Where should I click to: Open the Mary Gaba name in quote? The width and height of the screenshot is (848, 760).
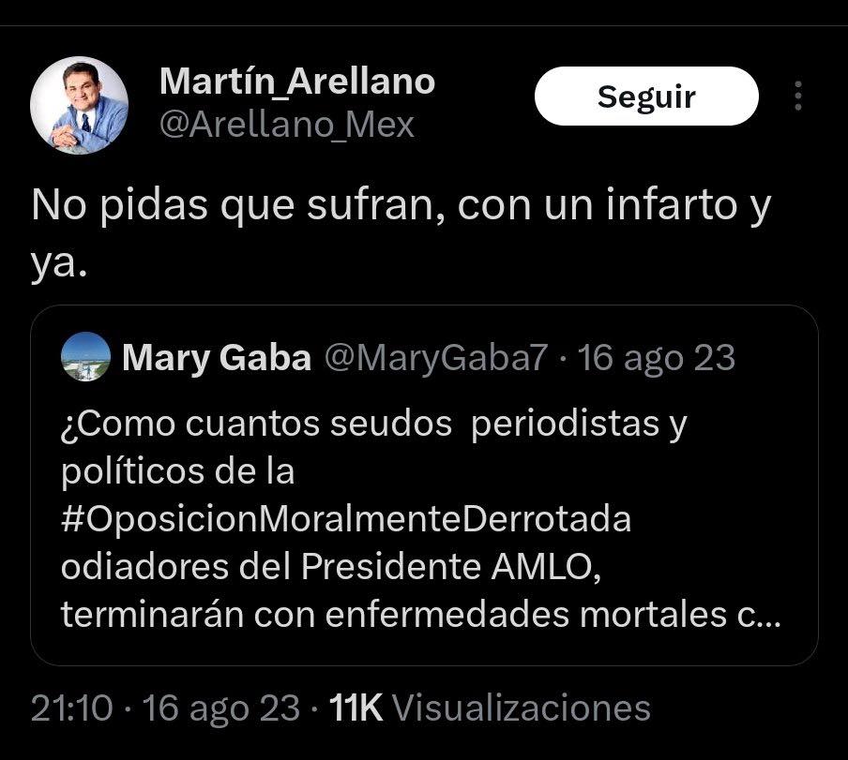[216, 357]
